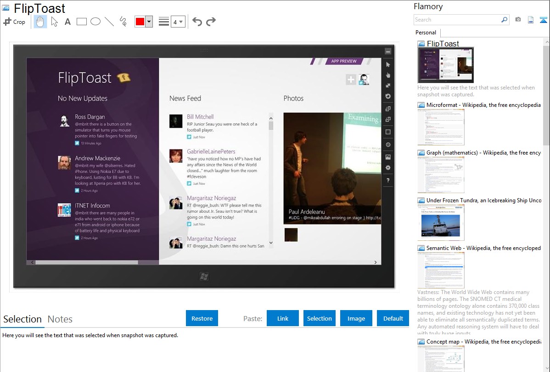Click the camera capture icon
550x372 pixels.
(518, 20)
